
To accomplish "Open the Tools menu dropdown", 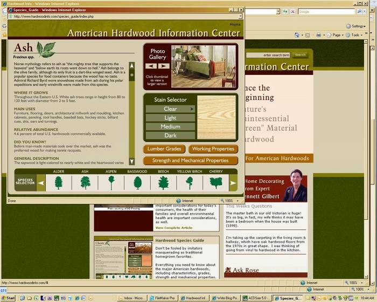I will pyautogui.click(x=354, y=35).
